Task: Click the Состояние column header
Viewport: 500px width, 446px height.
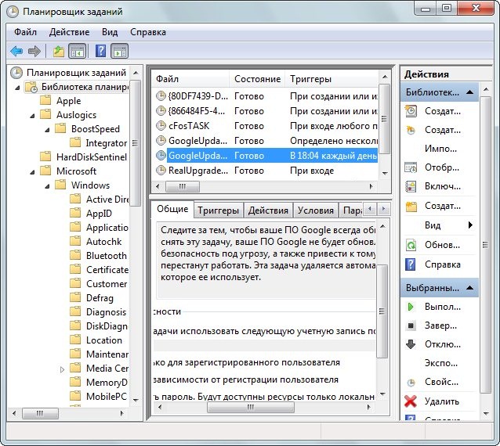Action: [257, 79]
